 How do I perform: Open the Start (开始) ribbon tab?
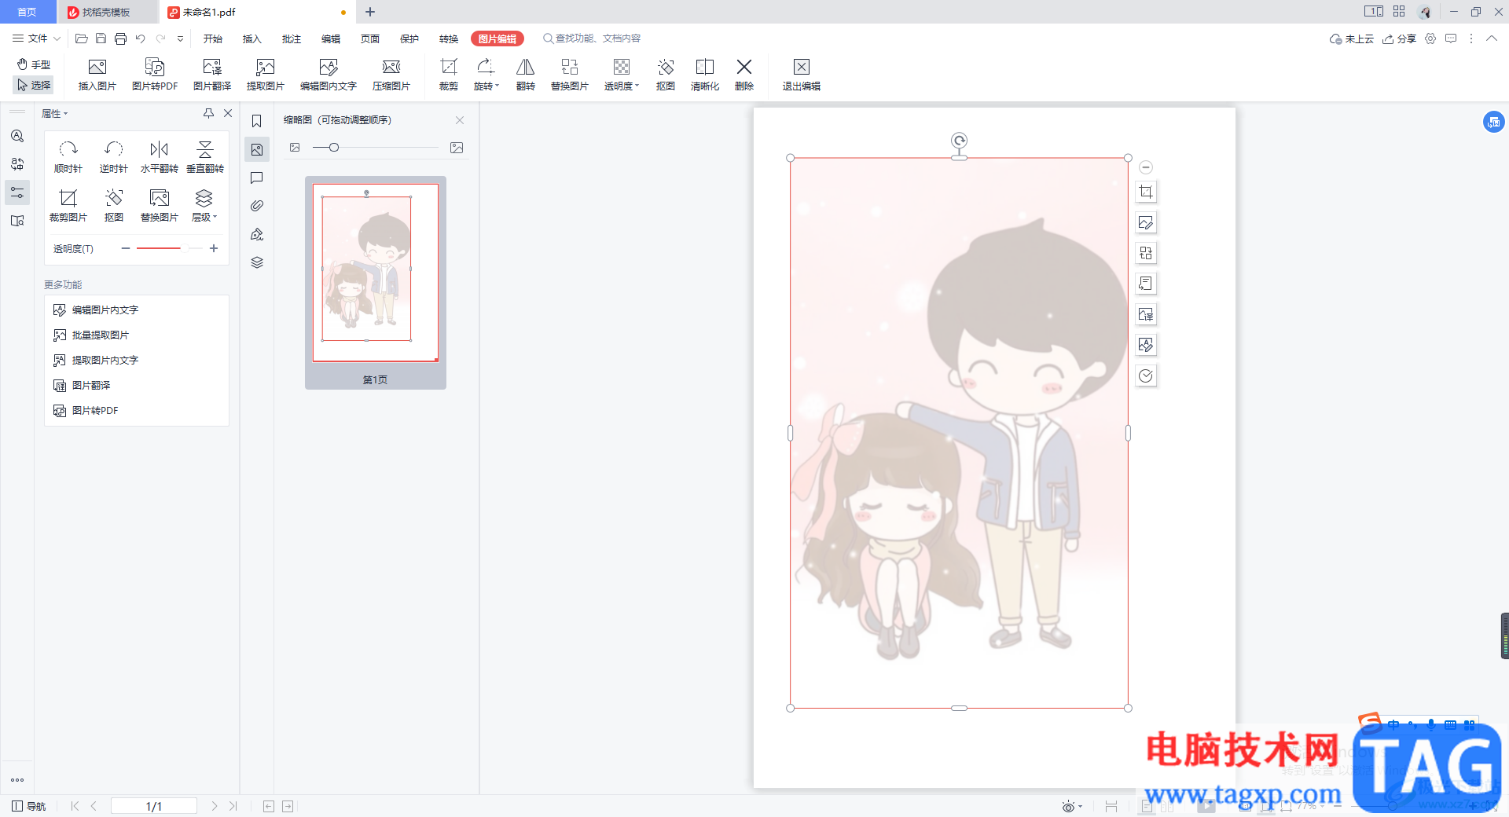(213, 38)
